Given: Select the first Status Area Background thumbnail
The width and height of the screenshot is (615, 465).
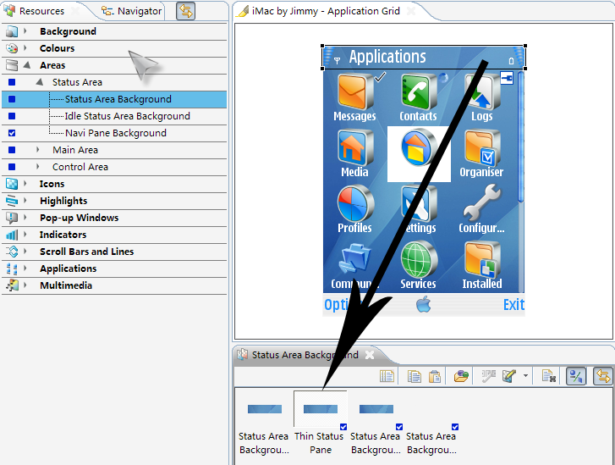Looking at the screenshot, I should [x=265, y=409].
